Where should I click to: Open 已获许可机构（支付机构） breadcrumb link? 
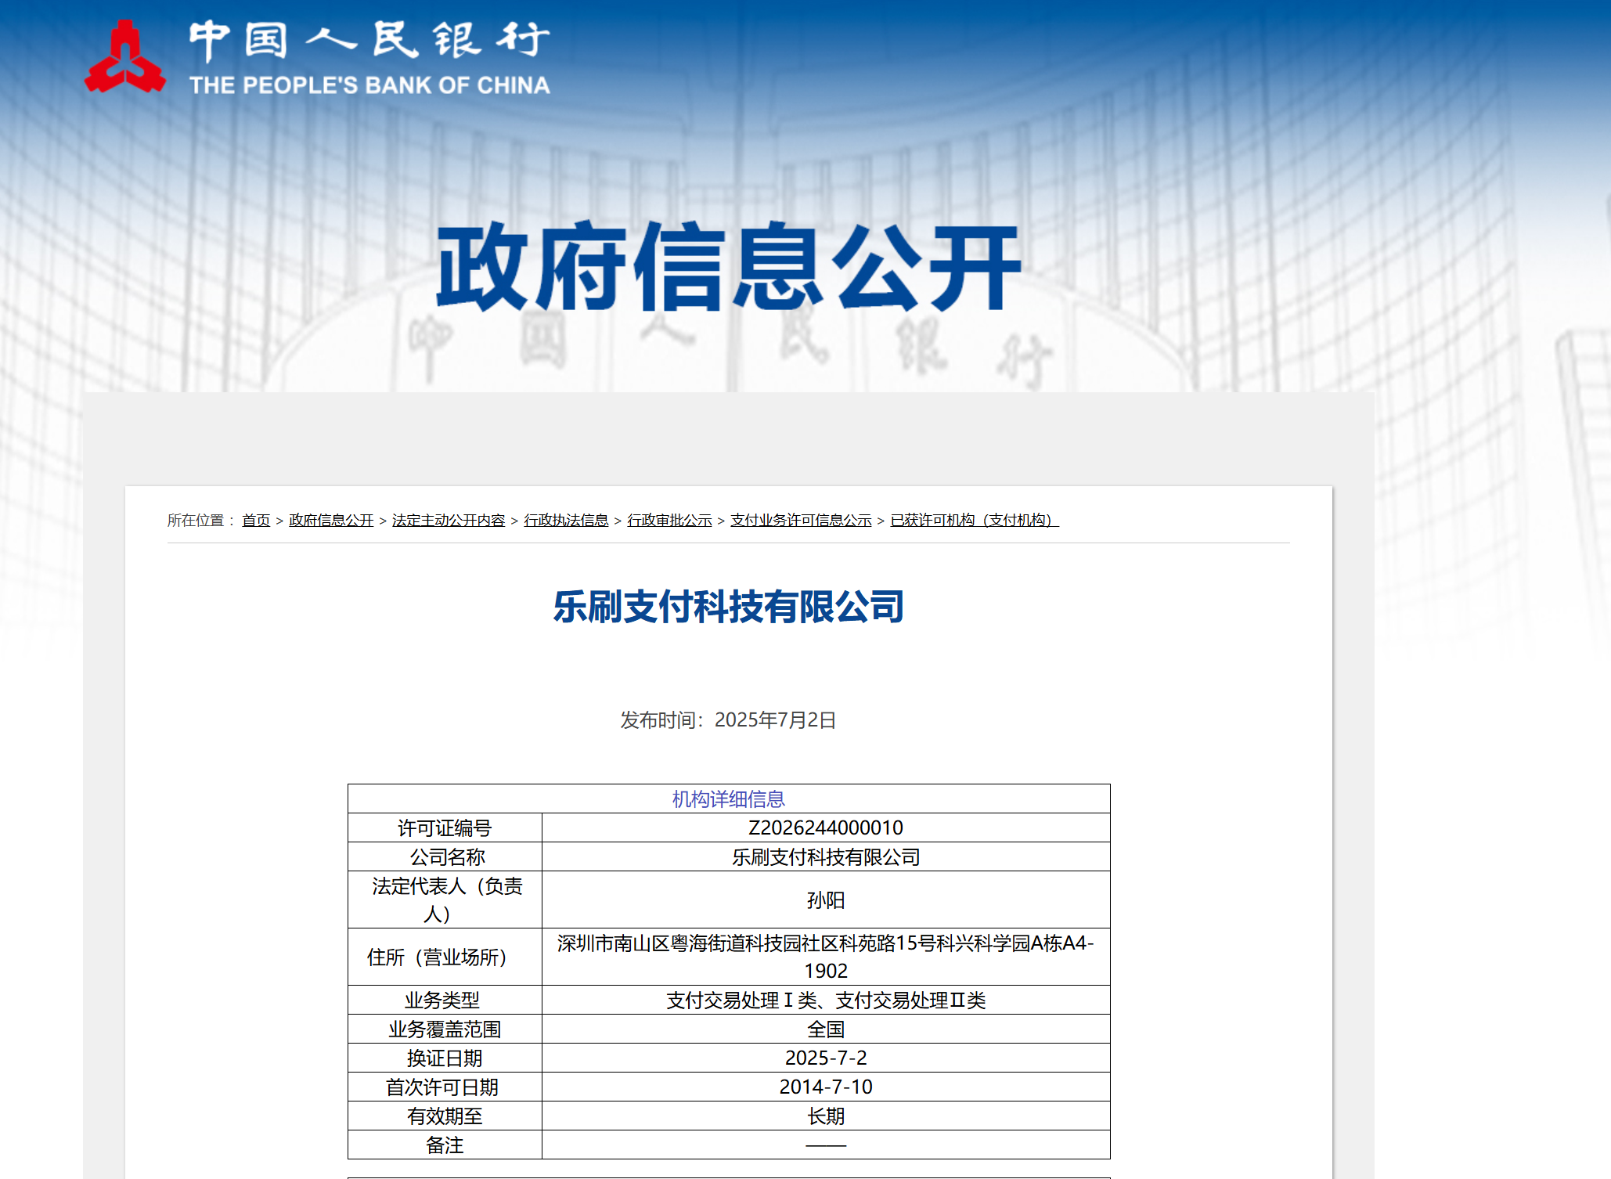click(975, 520)
